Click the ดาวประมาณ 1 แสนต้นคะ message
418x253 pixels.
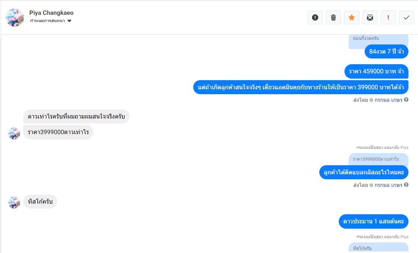[x=373, y=221]
